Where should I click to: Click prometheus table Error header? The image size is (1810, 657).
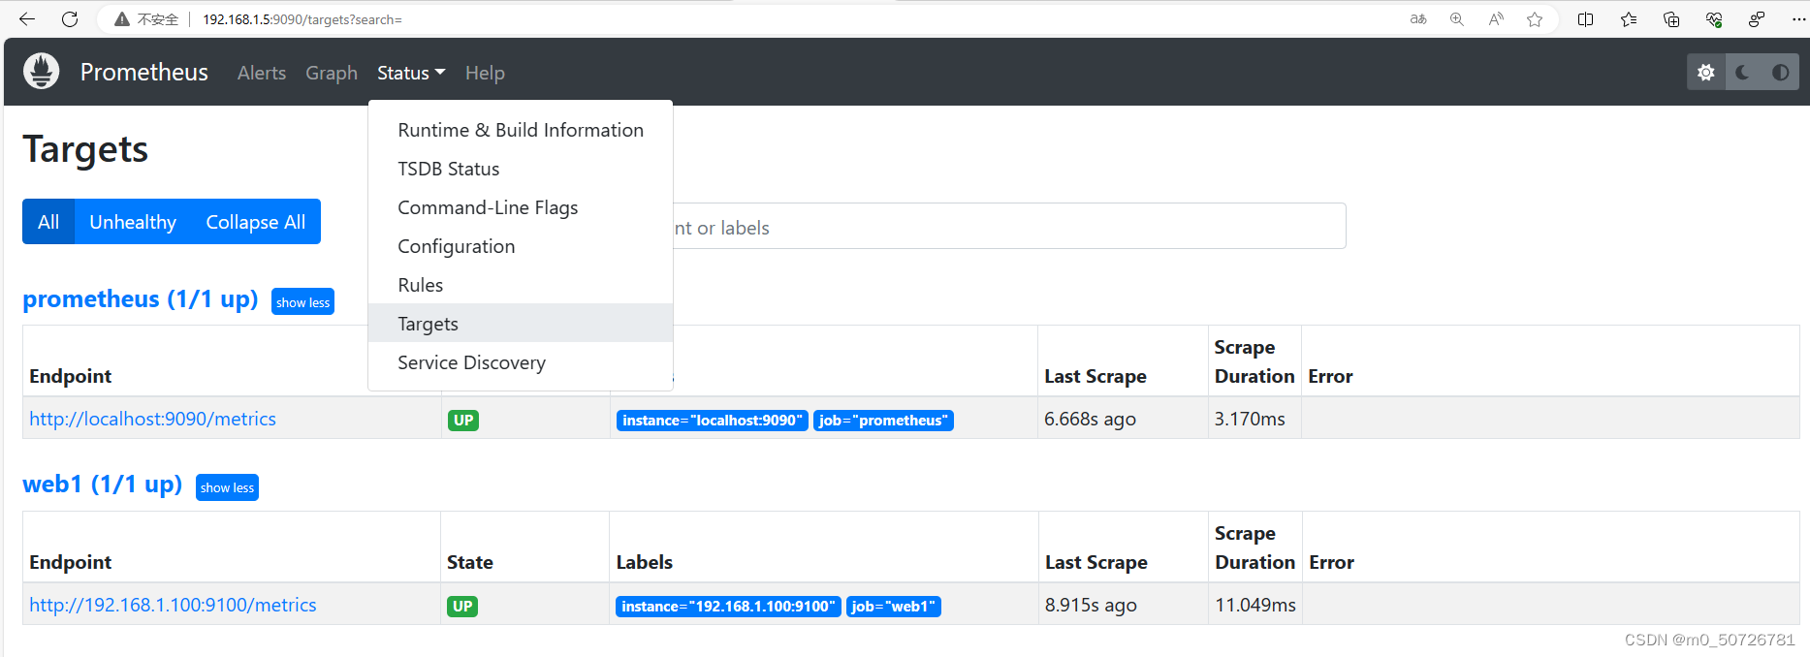click(x=1330, y=376)
